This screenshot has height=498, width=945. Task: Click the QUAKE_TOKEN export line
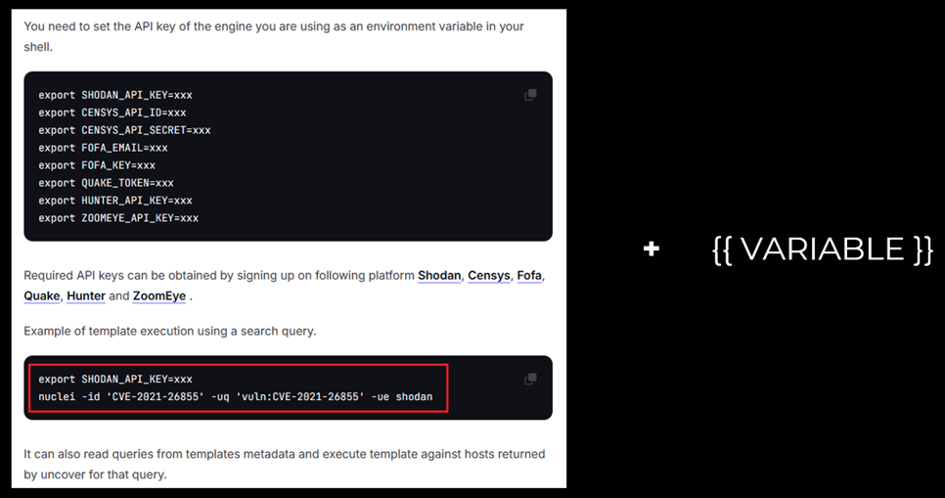click(106, 183)
